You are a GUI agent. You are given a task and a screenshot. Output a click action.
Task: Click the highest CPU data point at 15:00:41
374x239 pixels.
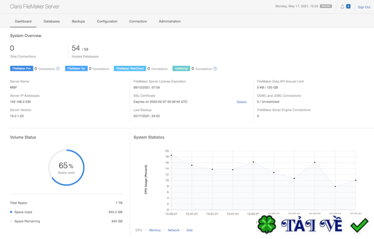(x=171, y=155)
